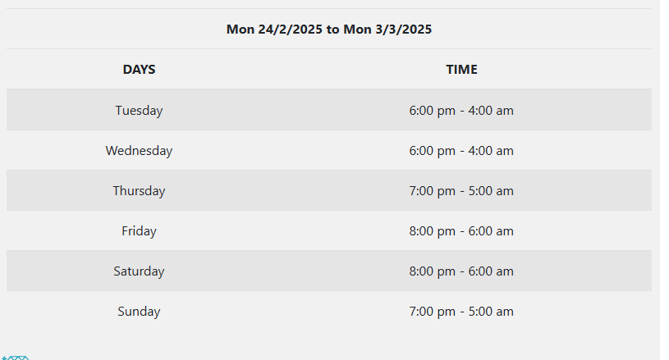The width and height of the screenshot is (669, 360).
Task: Click the end date Mon 3/3/2025
Action: [387, 30]
